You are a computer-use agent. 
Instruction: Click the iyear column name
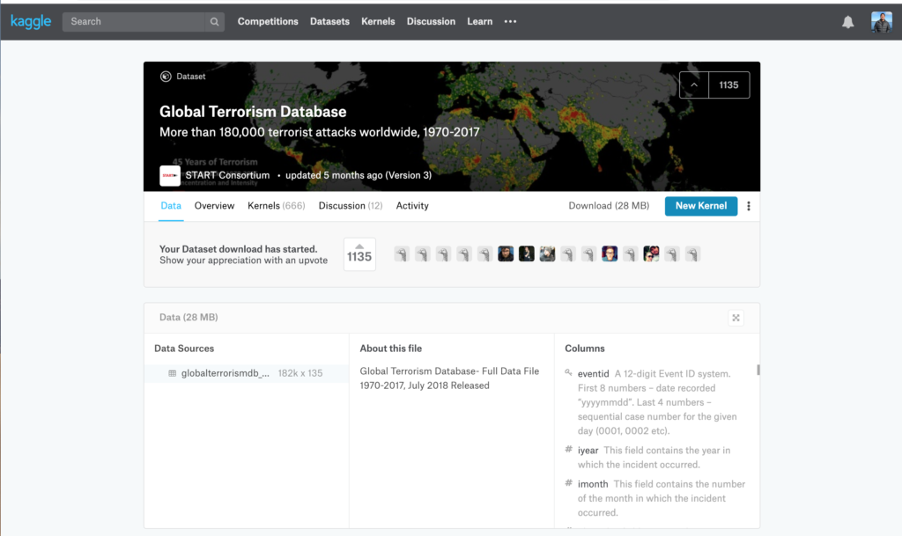pos(588,451)
